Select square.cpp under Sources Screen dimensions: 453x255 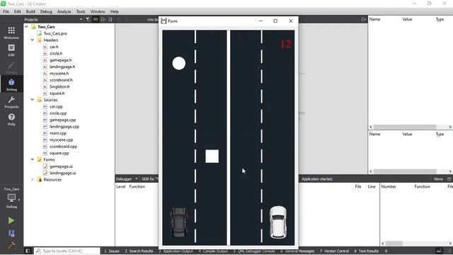pos(59,153)
